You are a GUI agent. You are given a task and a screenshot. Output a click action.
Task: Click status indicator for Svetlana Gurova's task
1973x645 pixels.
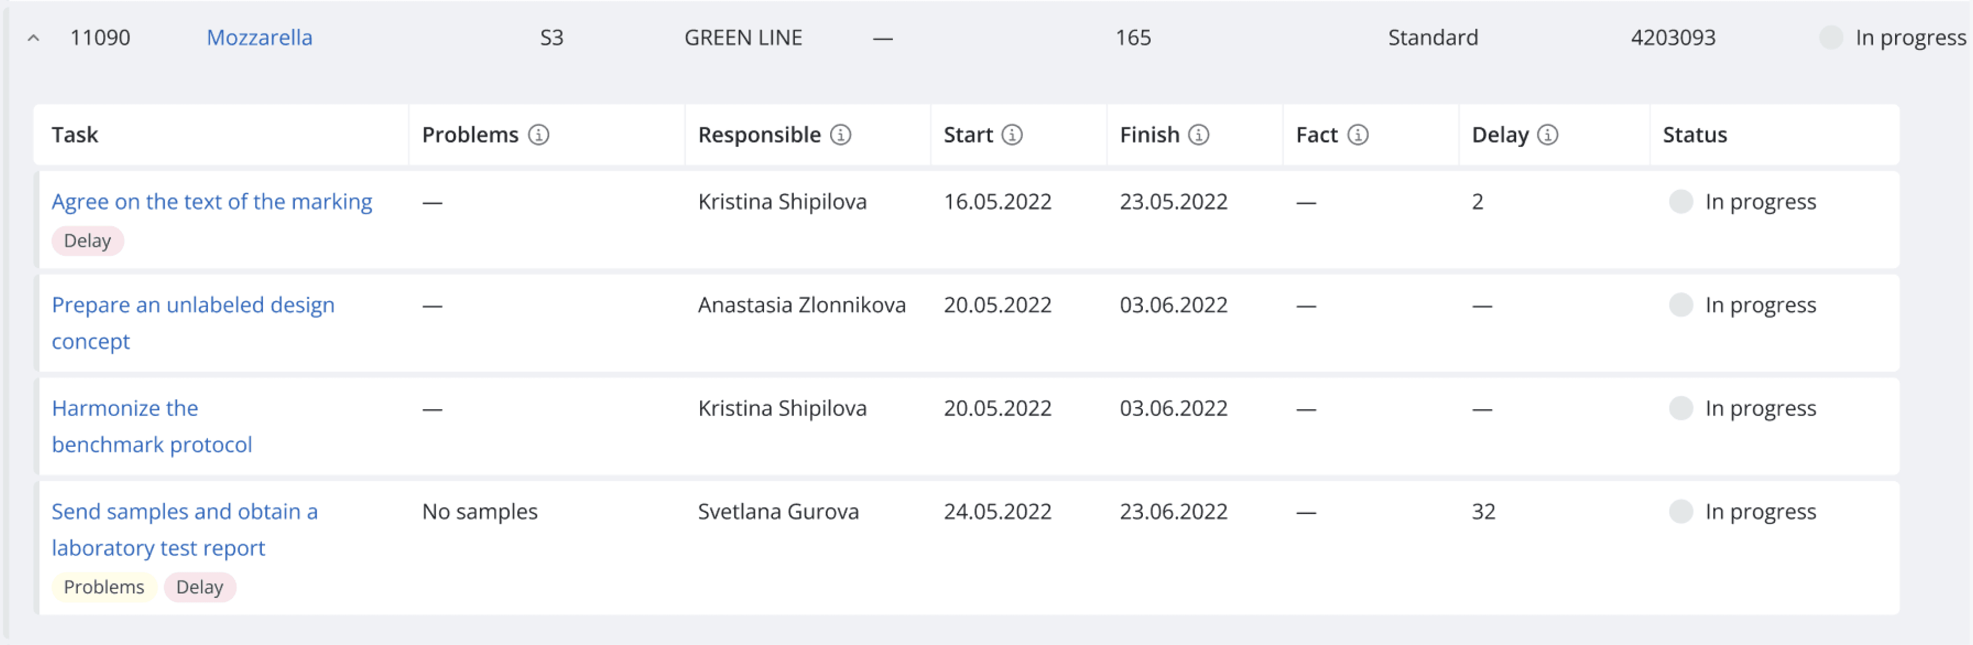pyautogui.click(x=1680, y=511)
